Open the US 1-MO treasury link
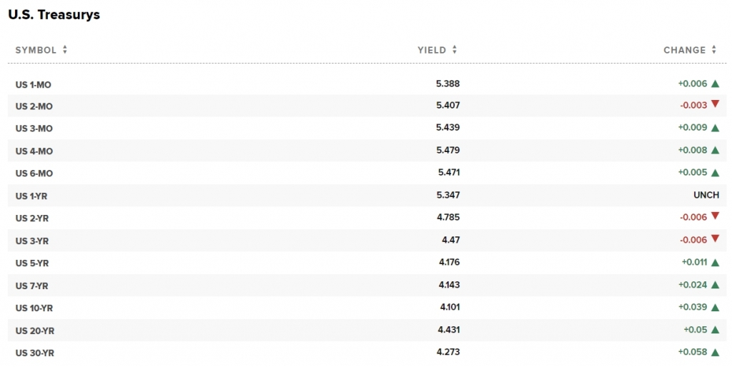 coord(34,85)
